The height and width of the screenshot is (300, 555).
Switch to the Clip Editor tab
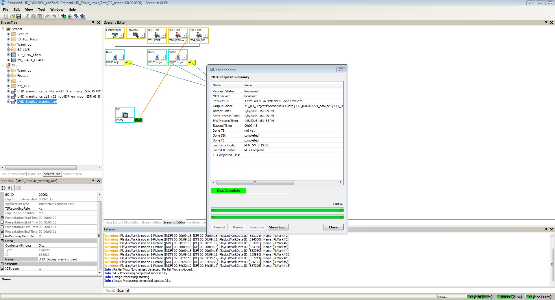coord(132,222)
